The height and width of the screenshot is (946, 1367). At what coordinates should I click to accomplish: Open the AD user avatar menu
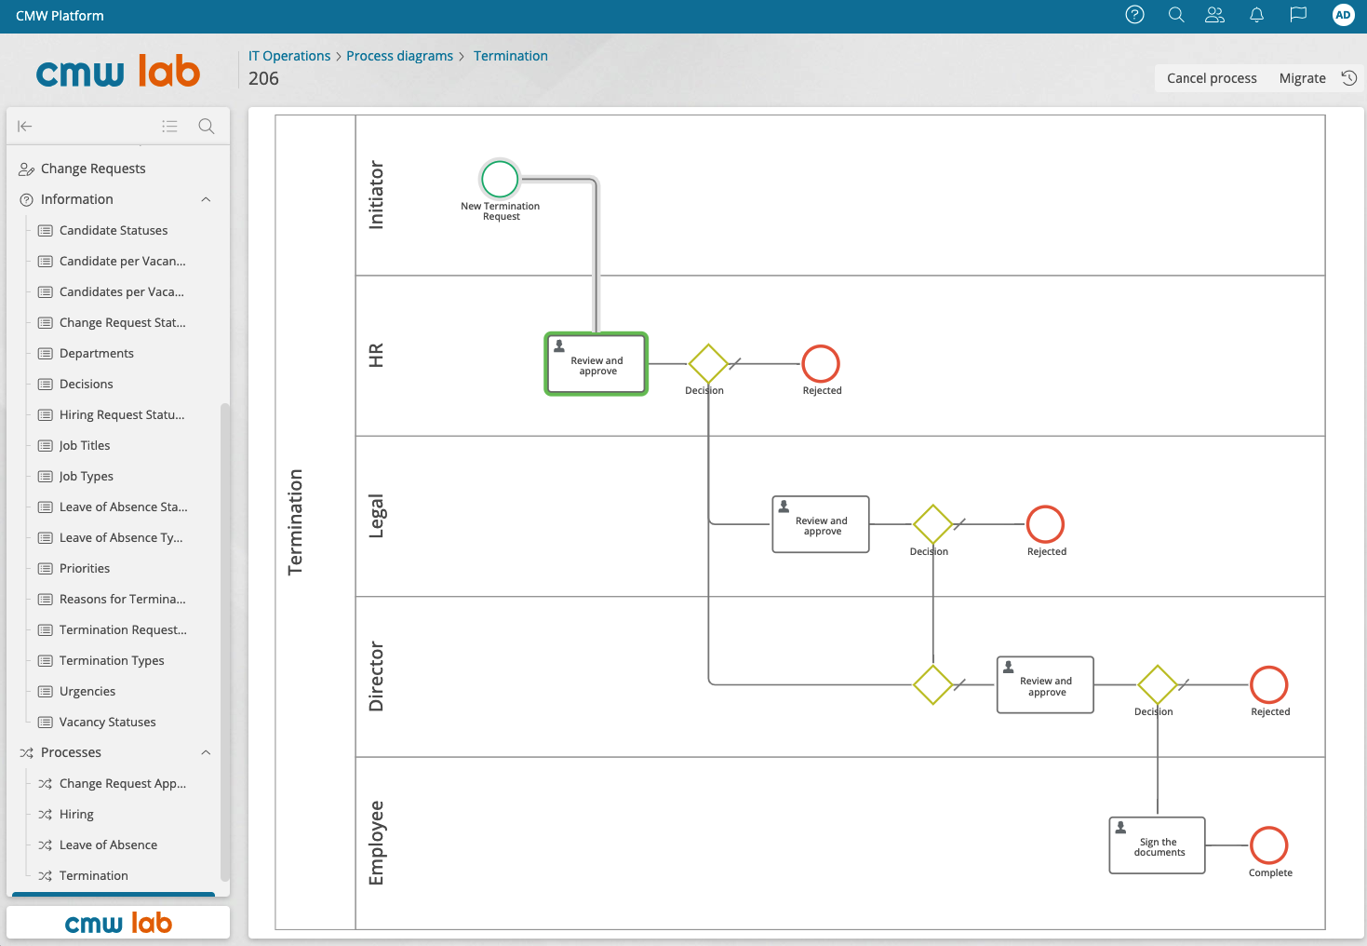[1343, 15]
